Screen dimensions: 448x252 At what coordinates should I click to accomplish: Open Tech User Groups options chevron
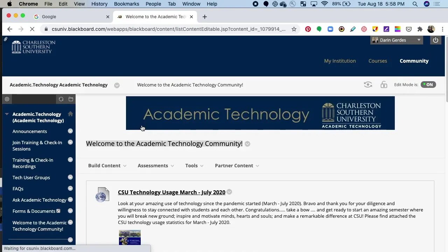pos(70,177)
